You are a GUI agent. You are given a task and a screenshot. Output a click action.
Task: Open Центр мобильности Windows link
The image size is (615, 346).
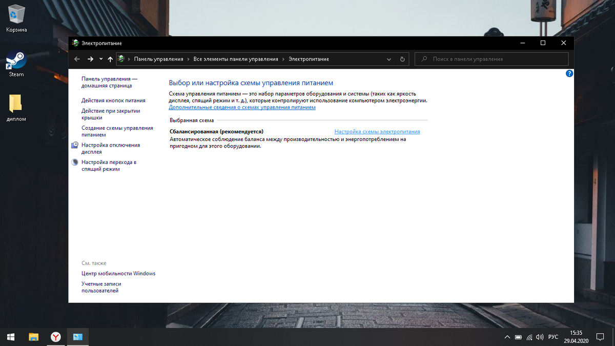point(118,273)
